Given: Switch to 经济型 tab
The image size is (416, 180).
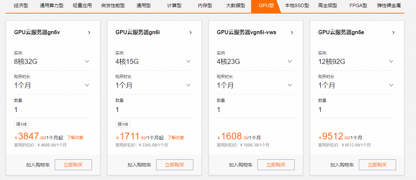Looking at the screenshot, I should pyautogui.click(x=21, y=6).
